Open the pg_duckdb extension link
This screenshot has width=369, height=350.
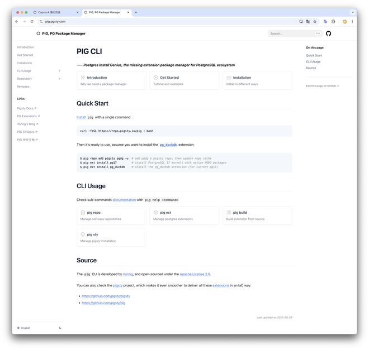[168, 145]
